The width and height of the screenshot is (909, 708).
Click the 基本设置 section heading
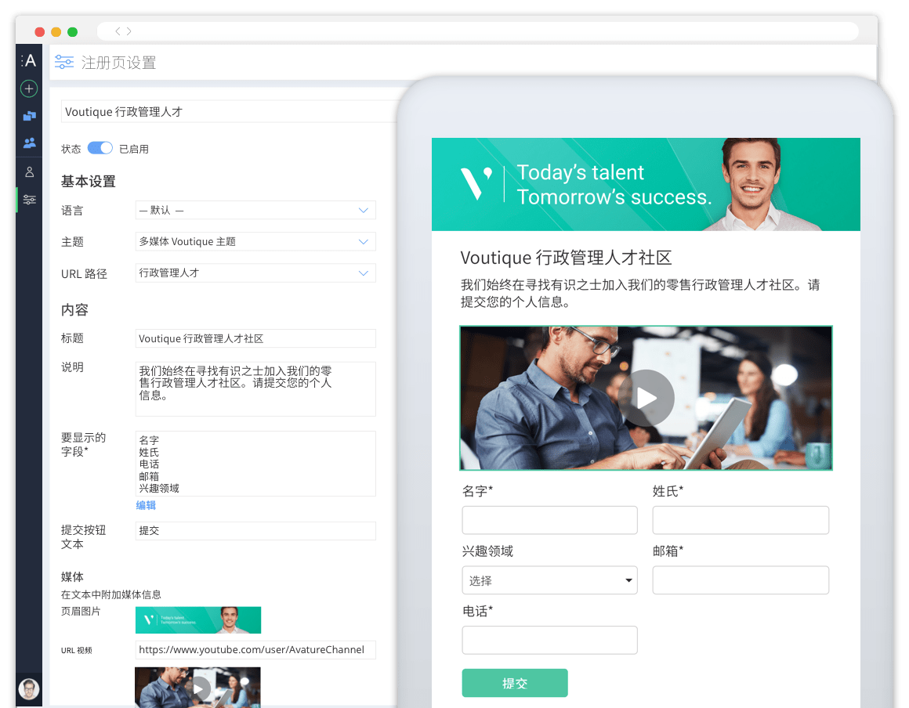pos(88,182)
